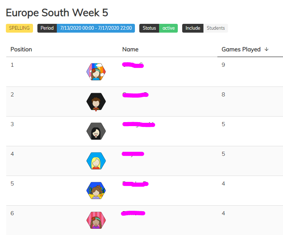Sort by Games Played column header
The width and height of the screenshot is (283, 235).
pos(241,49)
